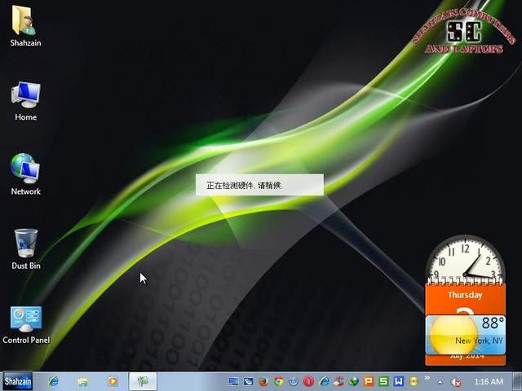Image resolution: width=522 pixels, height=391 pixels.
Task: Click the 1:16 AM taskbar clock
Action: pos(489,381)
